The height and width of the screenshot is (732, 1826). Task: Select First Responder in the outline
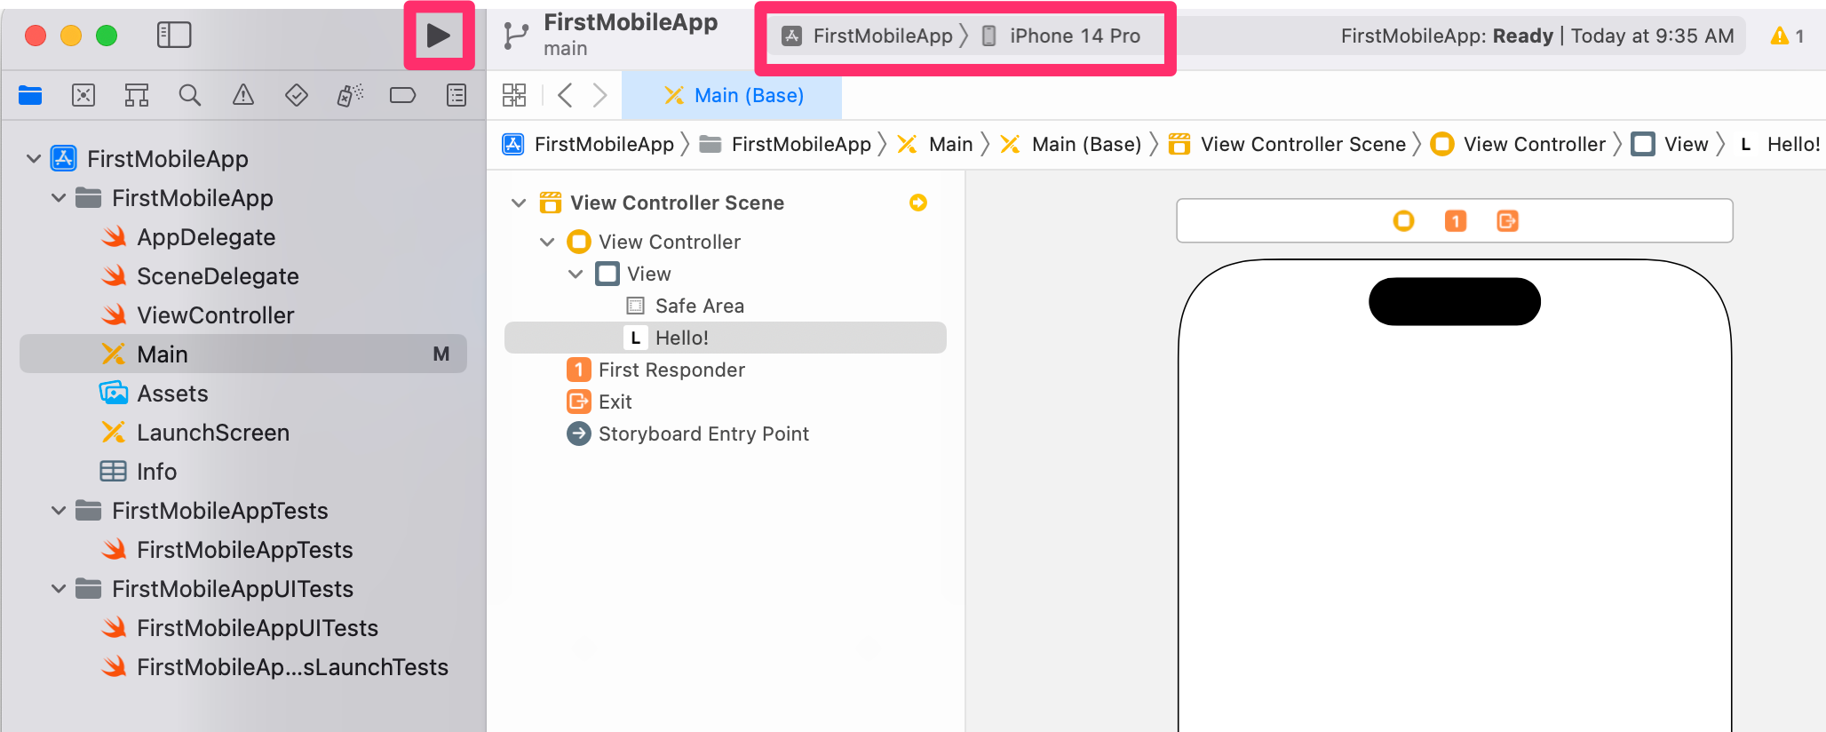(656, 370)
